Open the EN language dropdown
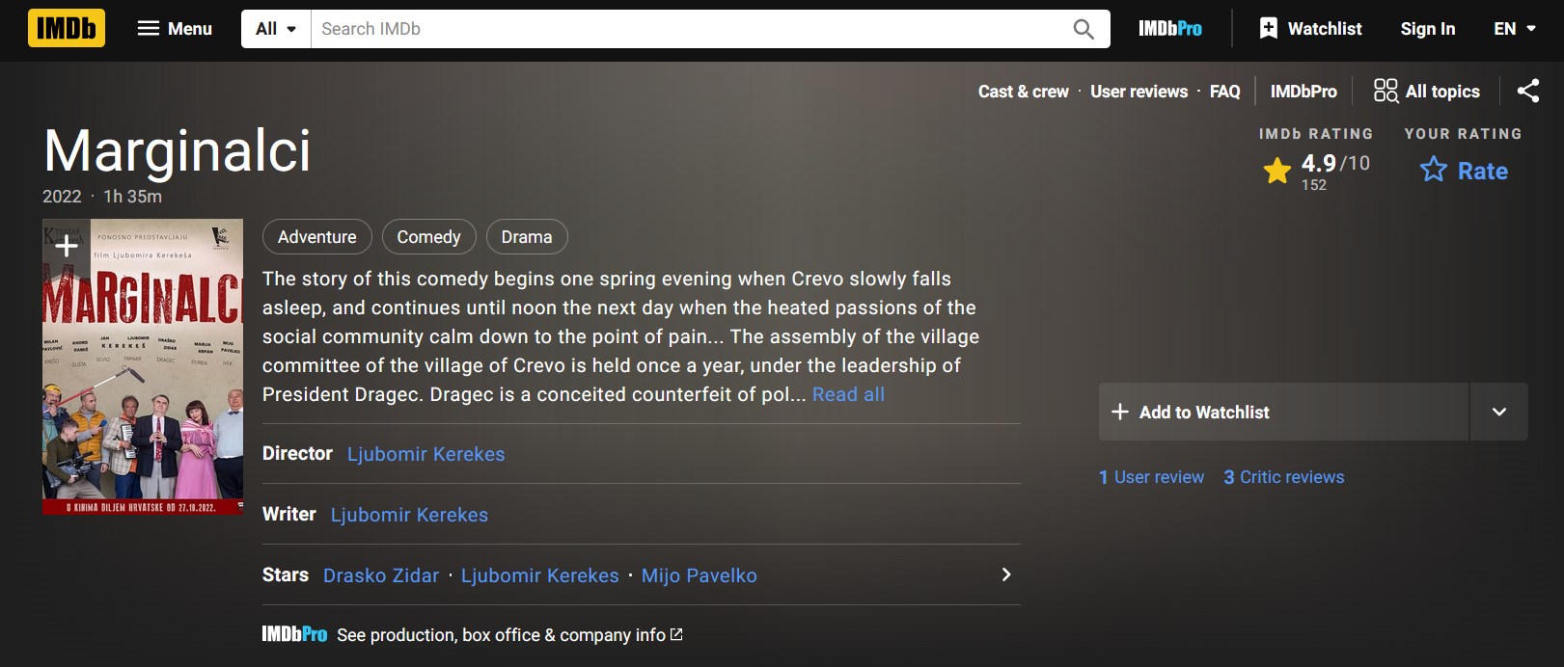 [x=1515, y=29]
